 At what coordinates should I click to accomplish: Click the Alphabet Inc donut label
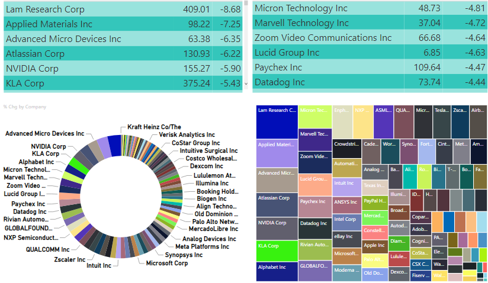coord(36,162)
